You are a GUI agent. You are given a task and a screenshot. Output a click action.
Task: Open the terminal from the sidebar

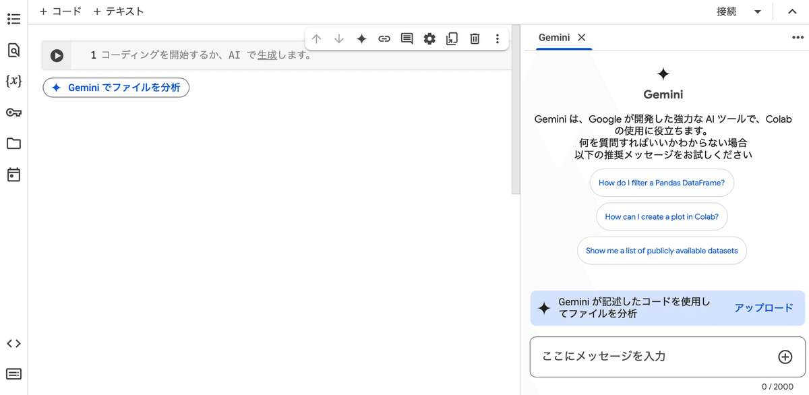point(13,374)
